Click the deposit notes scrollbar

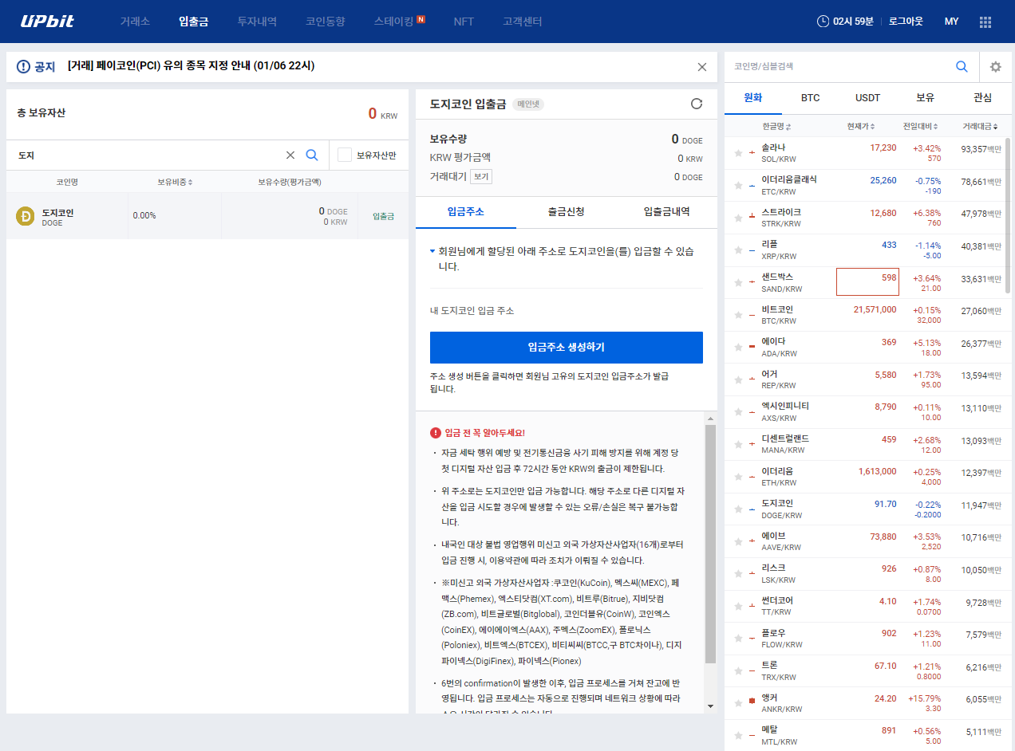click(710, 543)
